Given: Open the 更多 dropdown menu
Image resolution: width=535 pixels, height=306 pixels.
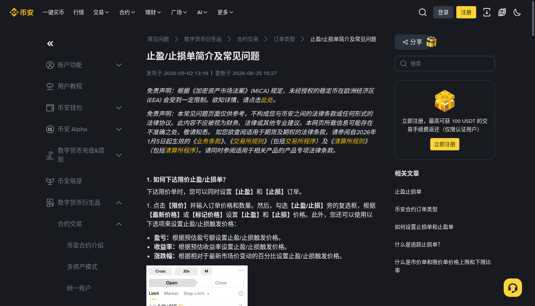Looking at the screenshot, I should point(225,12).
